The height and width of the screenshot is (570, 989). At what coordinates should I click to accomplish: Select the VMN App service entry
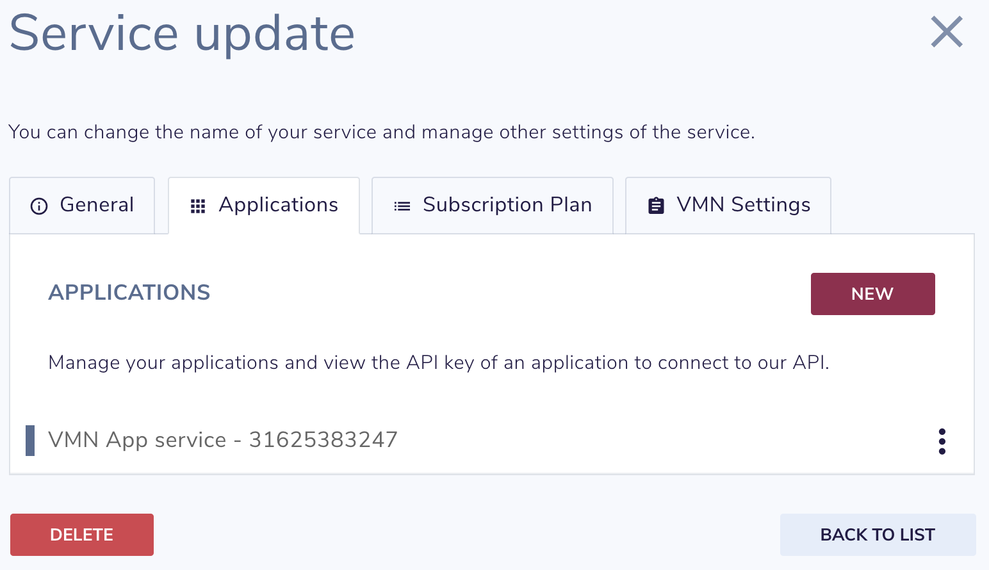(x=222, y=440)
